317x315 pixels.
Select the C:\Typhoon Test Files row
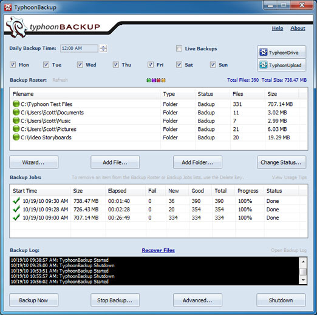tap(158, 104)
